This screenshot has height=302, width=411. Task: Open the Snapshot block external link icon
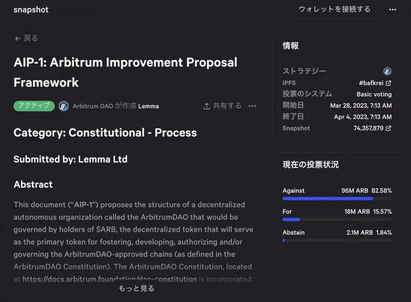389,128
